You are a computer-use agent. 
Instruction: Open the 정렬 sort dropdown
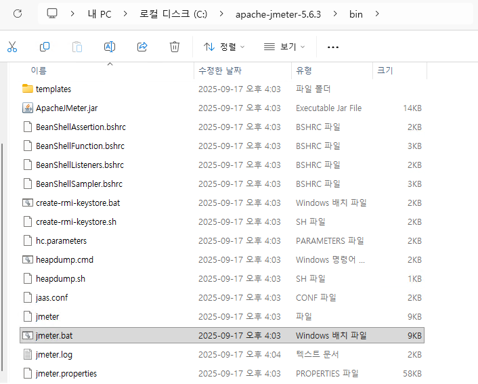224,47
